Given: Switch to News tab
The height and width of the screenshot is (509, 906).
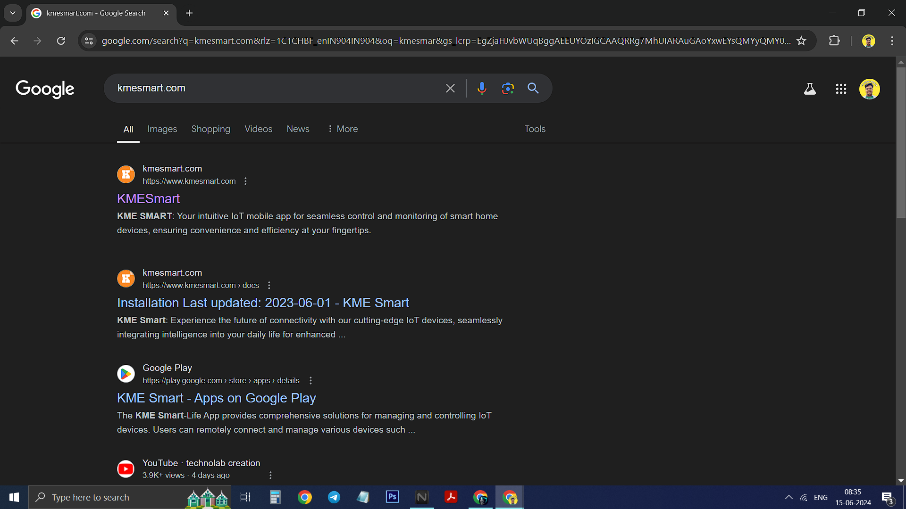Looking at the screenshot, I should pyautogui.click(x=298, y=129).
